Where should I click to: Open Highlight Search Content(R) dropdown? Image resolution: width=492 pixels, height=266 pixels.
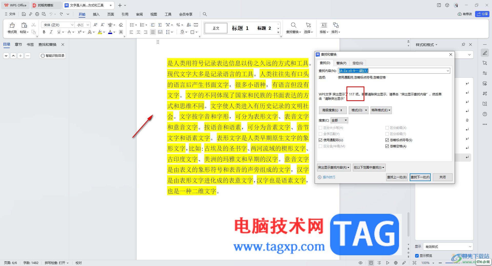pyautogui.click(x=334, y=168)
